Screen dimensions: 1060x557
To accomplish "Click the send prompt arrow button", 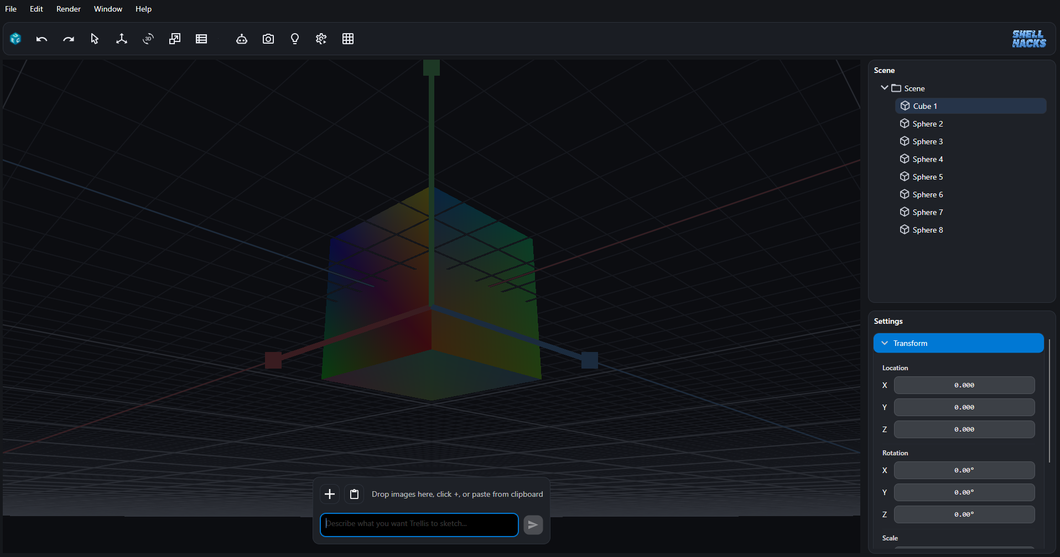I will (533, 524).
